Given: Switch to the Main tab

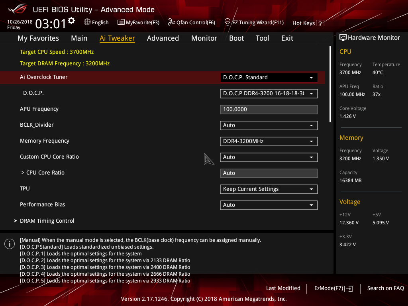Looking at the screenshot, I should coord(79,38).
